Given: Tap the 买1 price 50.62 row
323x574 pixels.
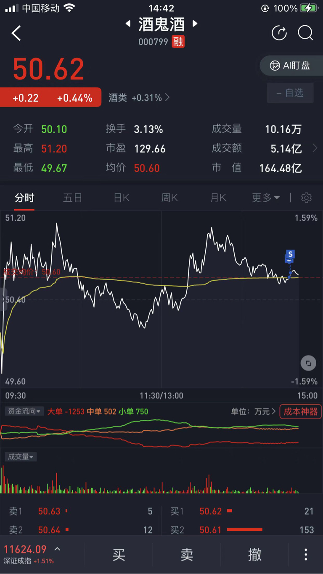Looking at the screenshot, I should (242, 511).
